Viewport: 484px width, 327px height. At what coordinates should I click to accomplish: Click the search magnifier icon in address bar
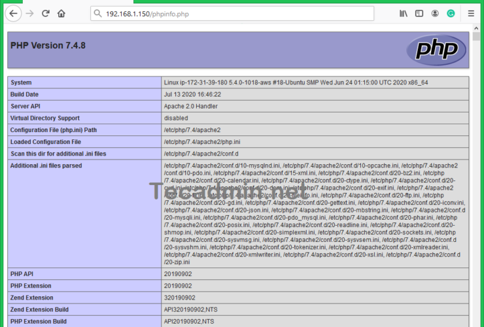click(97, 14)
